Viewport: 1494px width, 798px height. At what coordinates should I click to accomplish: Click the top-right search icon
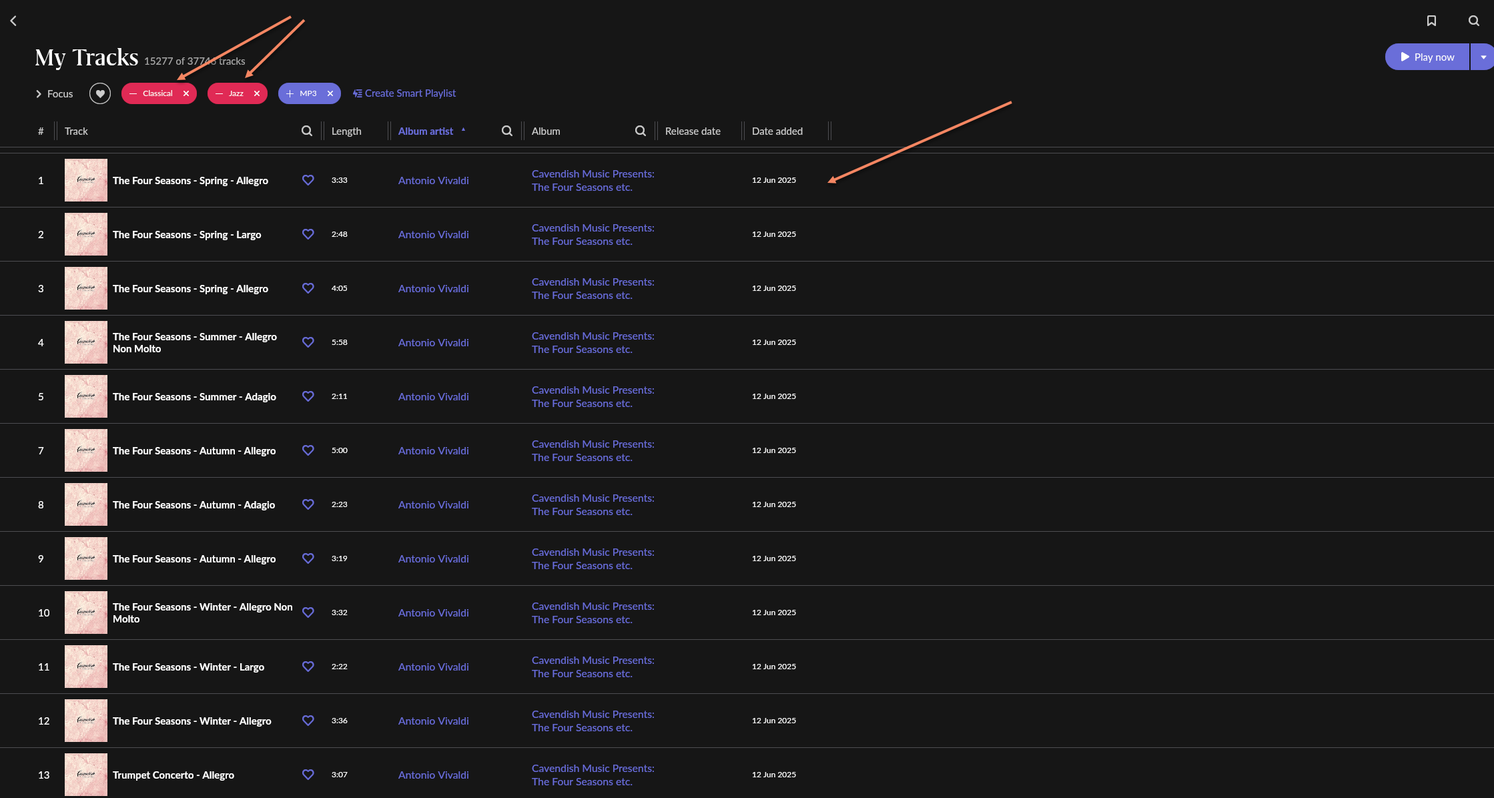pyautogui.click(x=1474, y=21)
